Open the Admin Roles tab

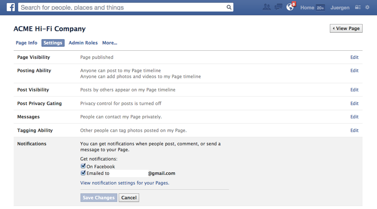[x=83, y=43]
